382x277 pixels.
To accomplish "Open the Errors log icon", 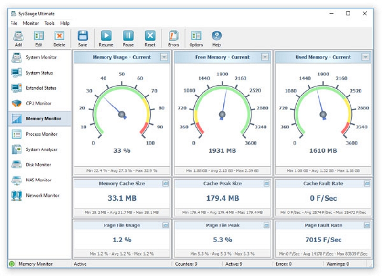I will point(173,36).
